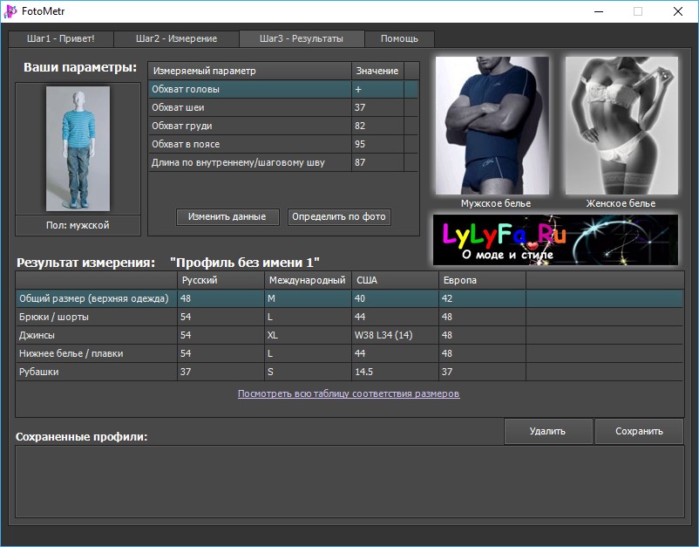Switch to the Шаг2 - Измерение tab
The width and height of the screenshot is (699, 547).
[x=177, y=38]
